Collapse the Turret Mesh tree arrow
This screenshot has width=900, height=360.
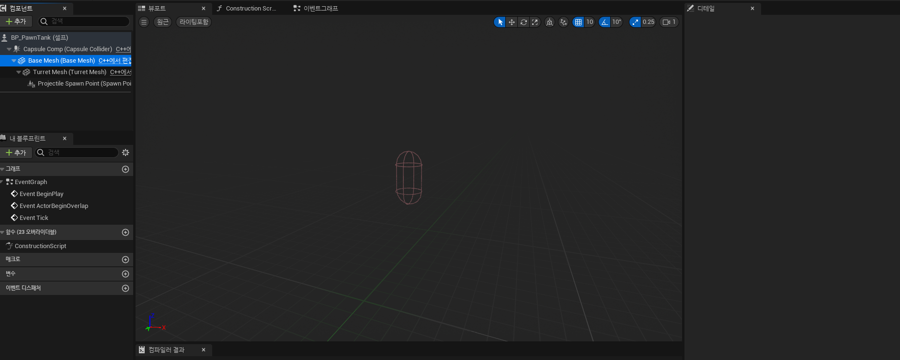pyautogui.click(x=19, y=72)
